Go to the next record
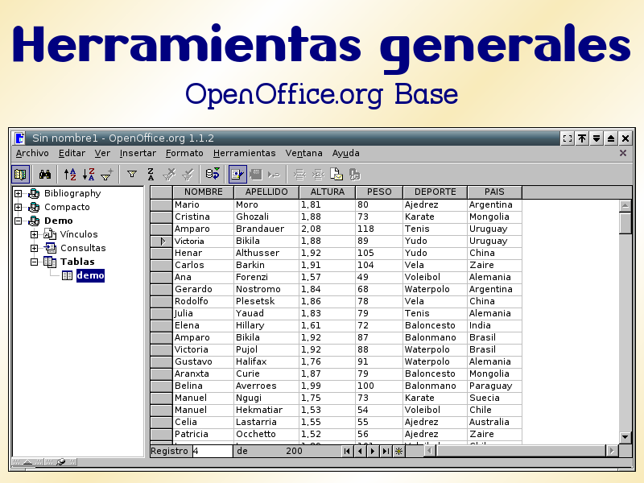Image resolution: width=644 pixels, height=483 pixels. click(x=373, y=452)
